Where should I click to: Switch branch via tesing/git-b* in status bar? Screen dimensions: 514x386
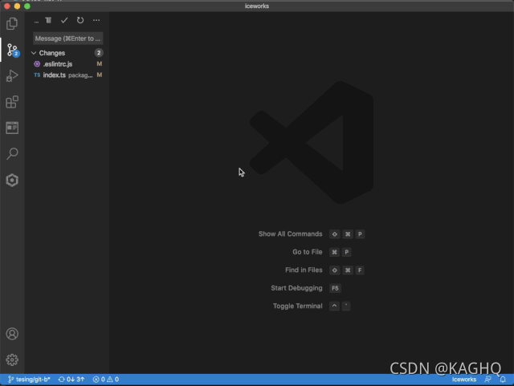29,380
